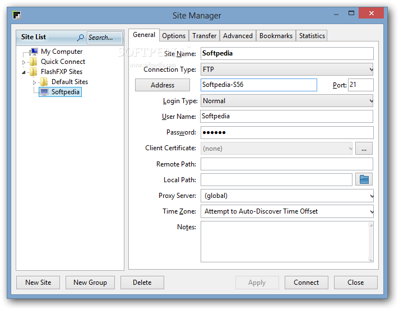This screenshot has width=399, height=310.
Task: Click the Address button
Action: point(163,85)
